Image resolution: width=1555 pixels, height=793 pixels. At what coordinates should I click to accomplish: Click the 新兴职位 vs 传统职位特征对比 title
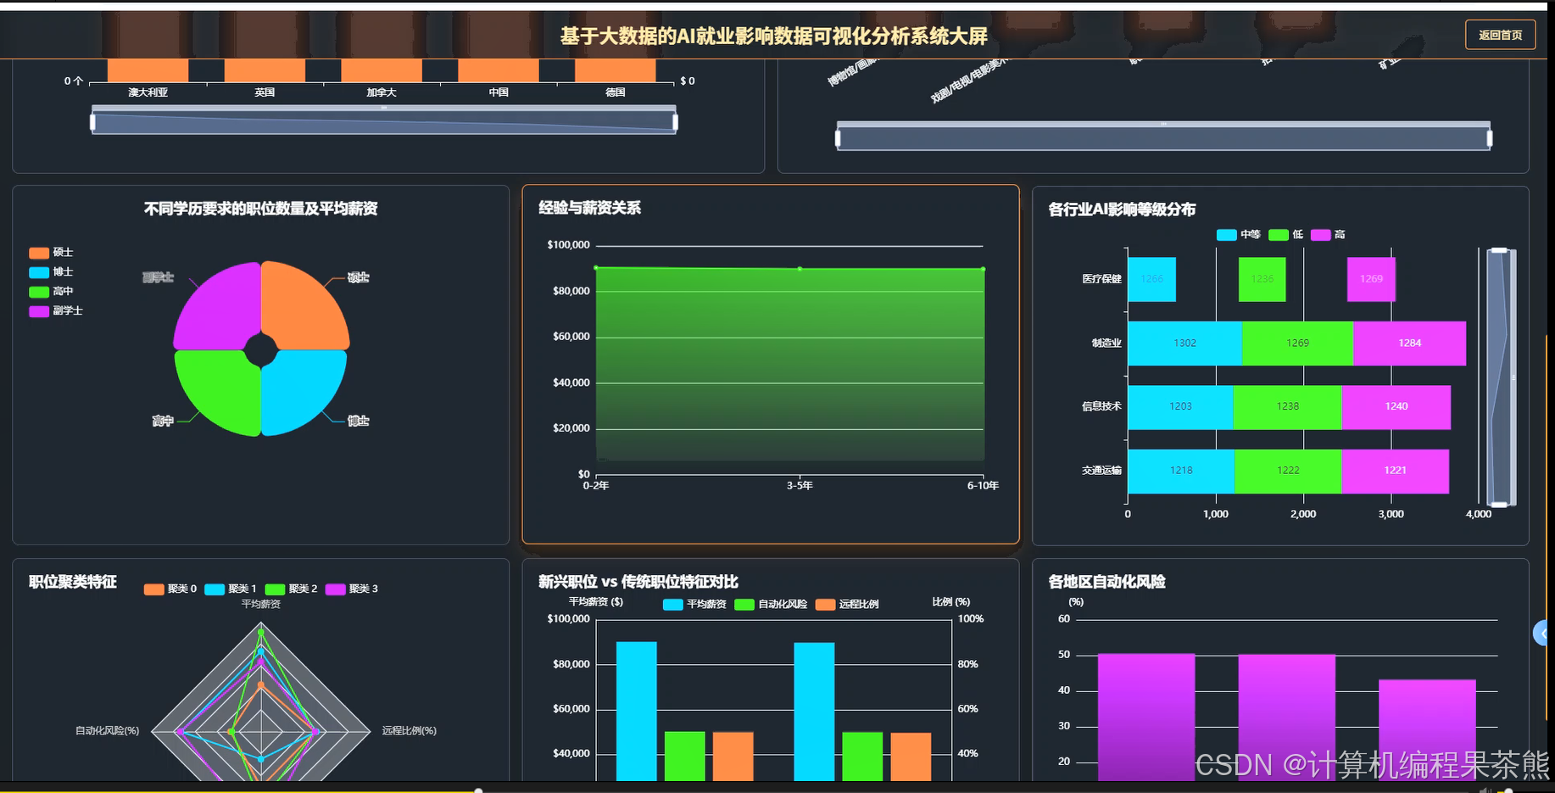tap(638, 582)
